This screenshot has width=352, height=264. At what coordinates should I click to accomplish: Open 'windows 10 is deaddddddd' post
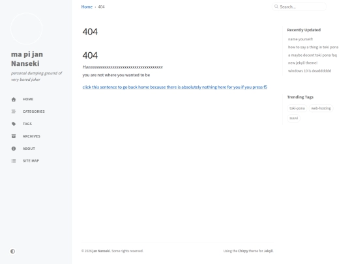310,70
